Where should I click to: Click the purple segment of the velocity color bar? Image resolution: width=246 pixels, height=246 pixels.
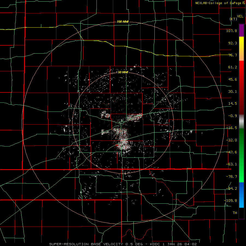(x=241, y=30)
